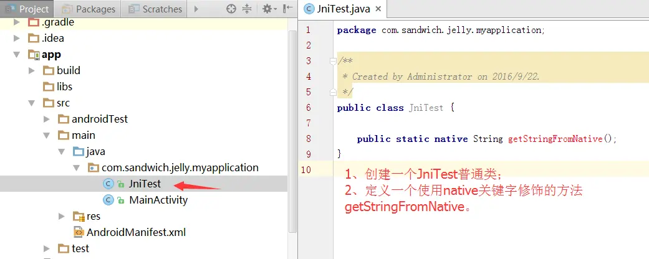Viewport: 649px width, 259px height.
Task: Click the res resource folder icon
Action: pos(78,216)
